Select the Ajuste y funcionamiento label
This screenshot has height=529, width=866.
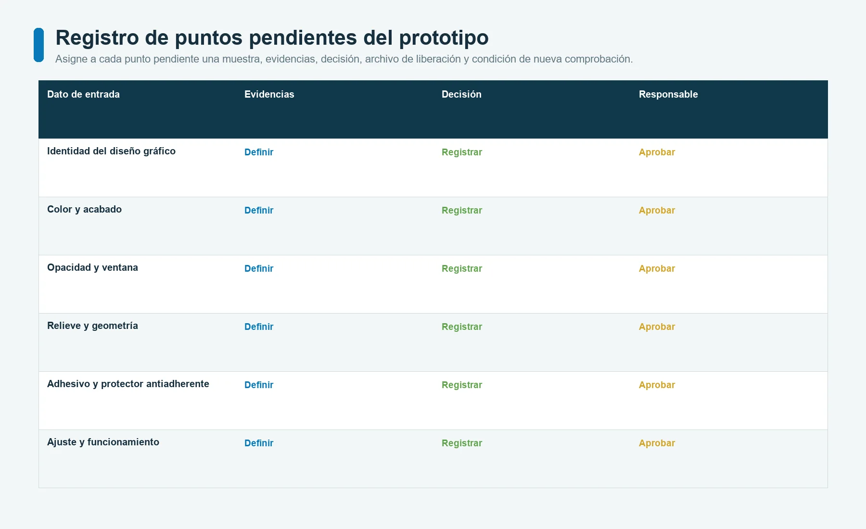click(x=103, y=442)
